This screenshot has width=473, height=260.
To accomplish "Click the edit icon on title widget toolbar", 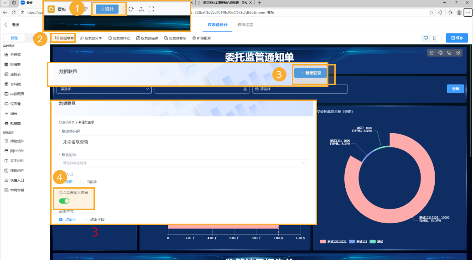I will [x=431, y=53].
